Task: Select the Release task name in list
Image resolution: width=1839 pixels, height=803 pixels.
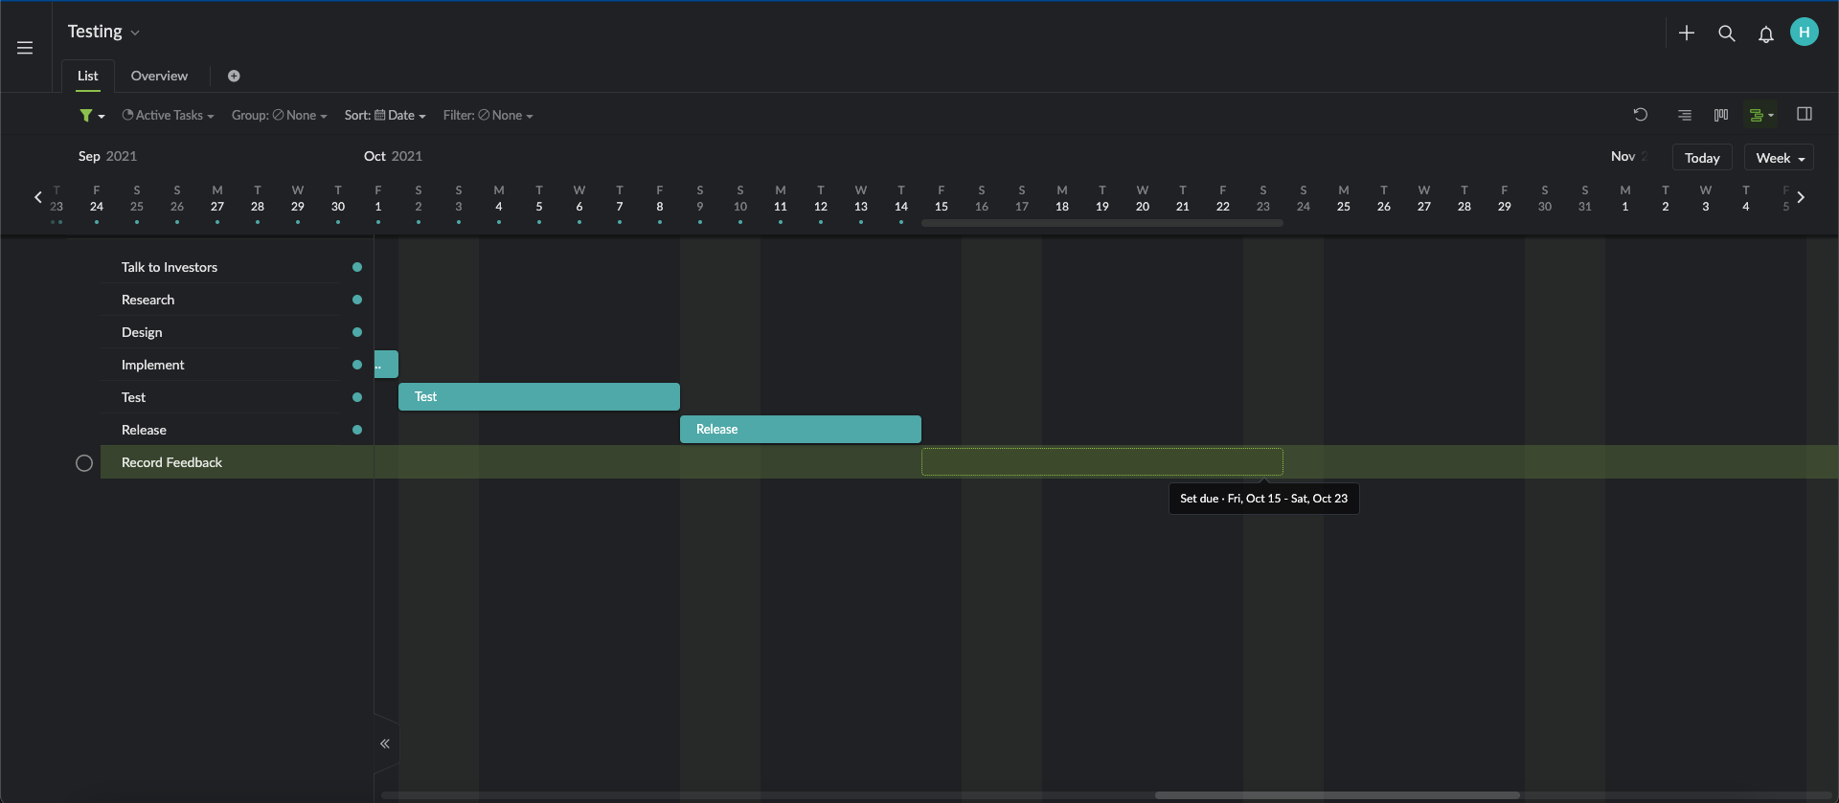Action: 144,430
